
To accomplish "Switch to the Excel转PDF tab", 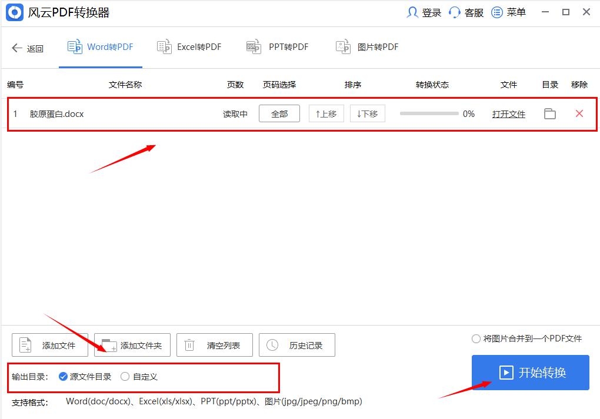I will tap(189, 46).
